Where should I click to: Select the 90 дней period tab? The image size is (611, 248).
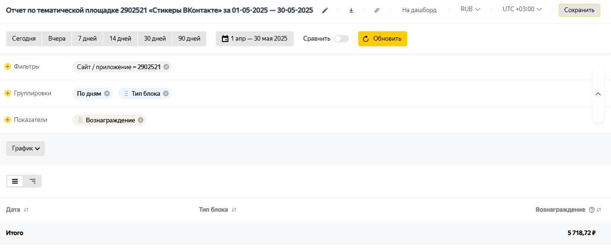pyautogui.click(x=189, y=39)
